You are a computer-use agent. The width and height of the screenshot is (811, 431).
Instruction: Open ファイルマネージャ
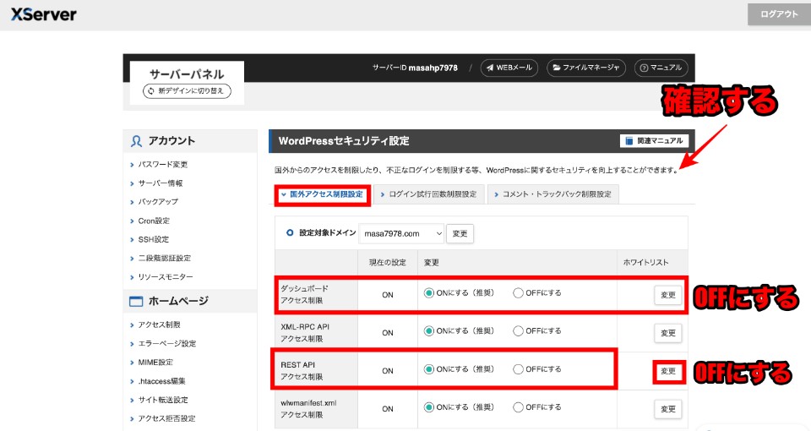586,68
